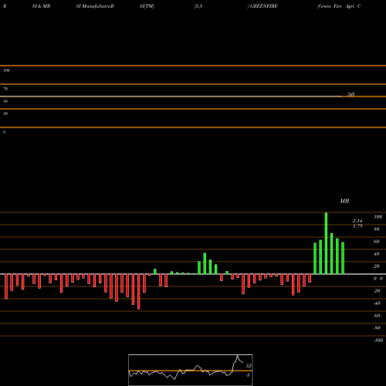This screenshot has width=386, height=386.
Task: Click the '52' value in the mini chart
Action: click(x=249, y=366)
